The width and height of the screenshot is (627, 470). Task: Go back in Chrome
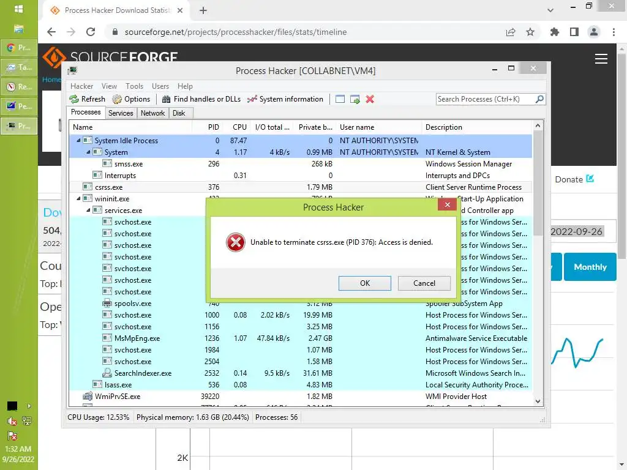51,32
